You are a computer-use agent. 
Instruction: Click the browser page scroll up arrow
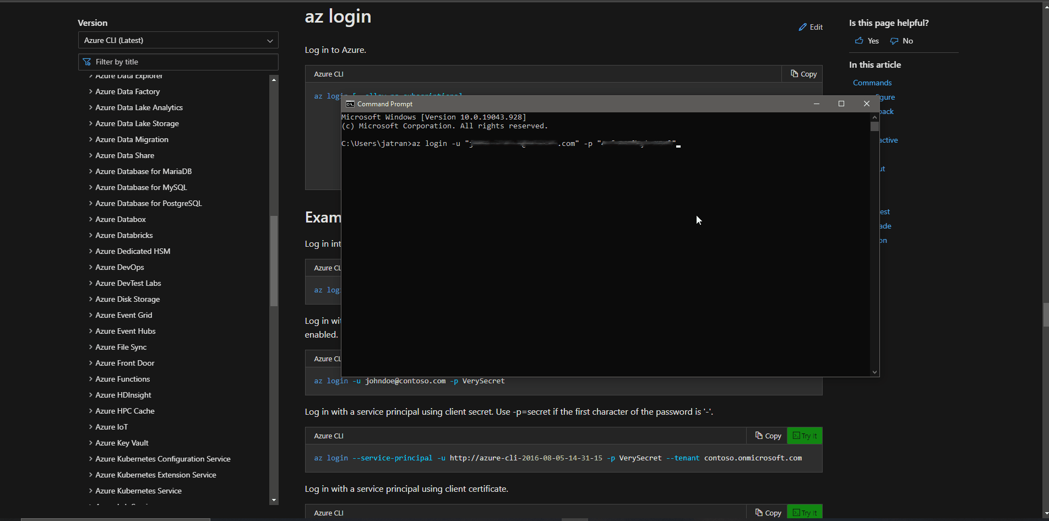(x=1046, y=6)
